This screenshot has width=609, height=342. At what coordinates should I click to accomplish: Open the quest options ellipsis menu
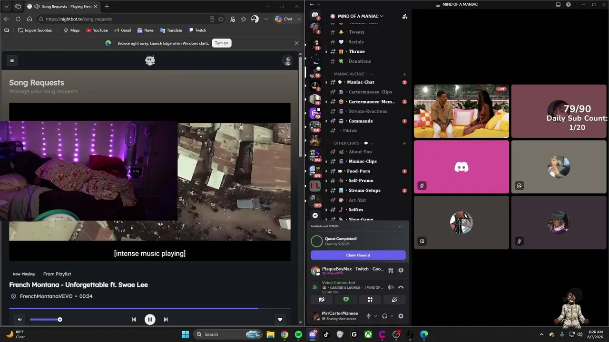401,227
